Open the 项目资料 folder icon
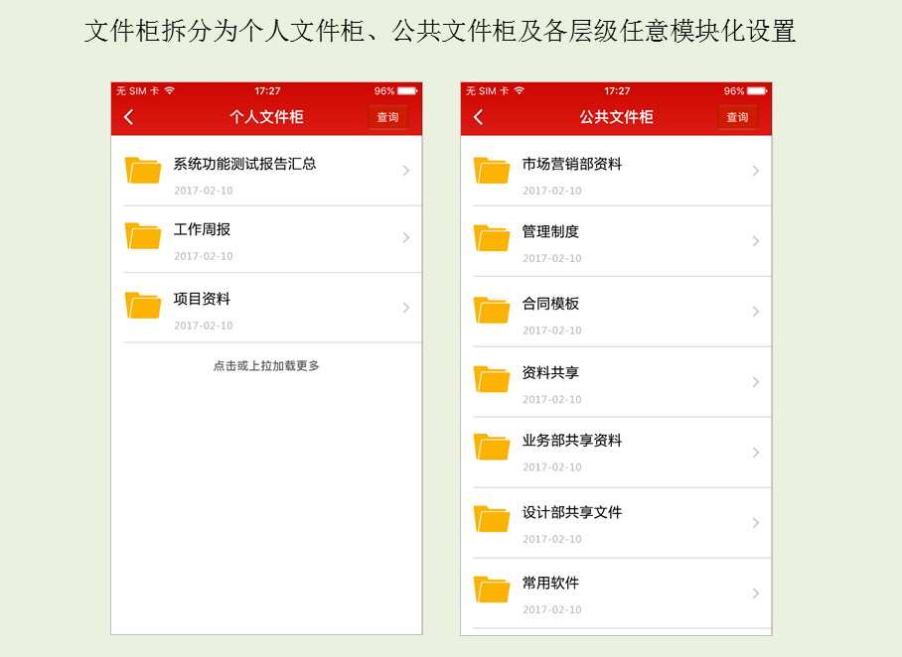The width and height of the screenshot is (902, 657). point(143,305)
